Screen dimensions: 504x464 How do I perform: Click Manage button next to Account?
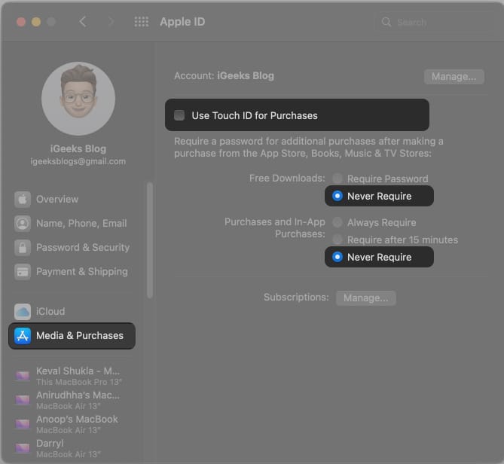pyautogui.click(x=454, y=77)
